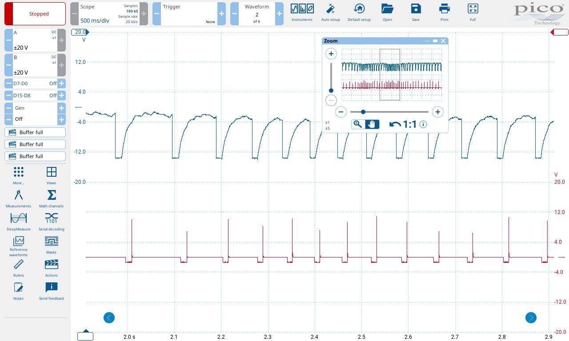Go to next waveform with plus button

(x=279, y=14)
